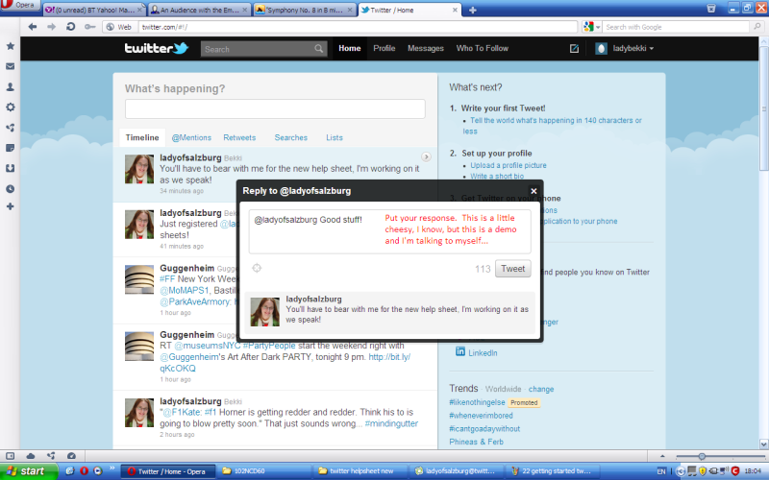The image size is (769, 480).
Task: Go forward with the browser forward arrow
Action: click(x=51, y=27)
